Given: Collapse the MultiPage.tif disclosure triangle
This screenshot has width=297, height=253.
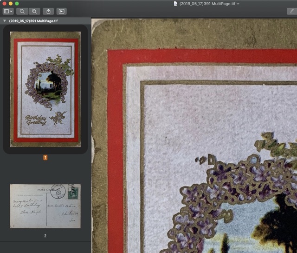Looking at the screenshot, I should pos(5,21).
